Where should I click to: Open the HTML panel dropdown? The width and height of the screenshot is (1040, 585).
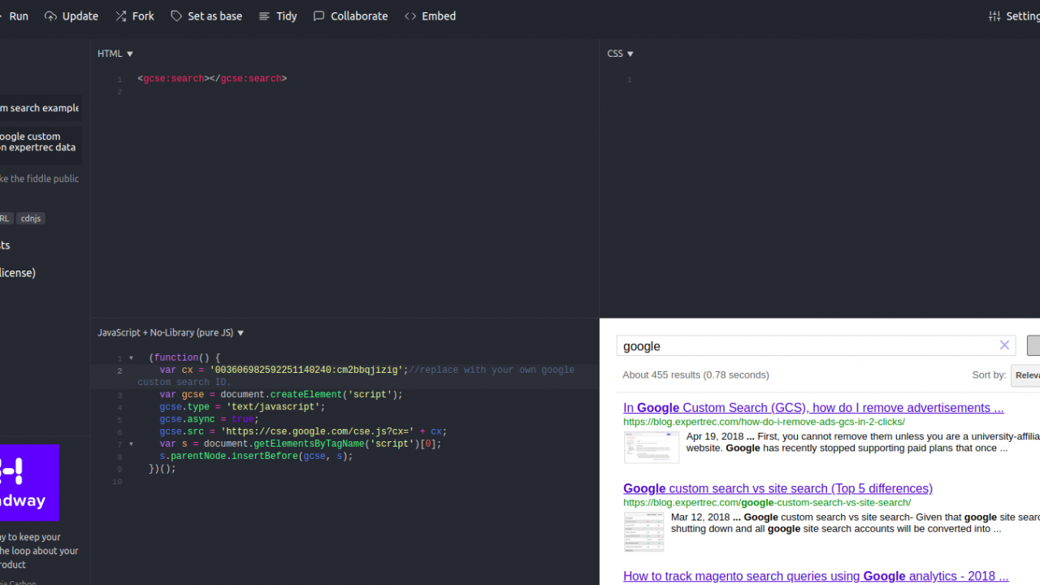click(130, 53)
